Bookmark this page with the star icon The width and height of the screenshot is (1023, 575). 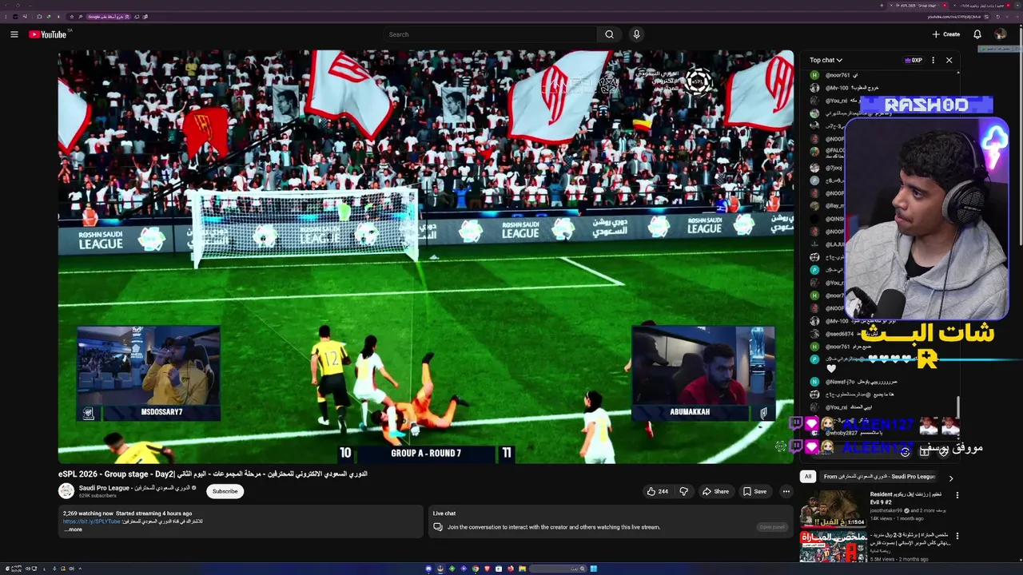point(72,16)
